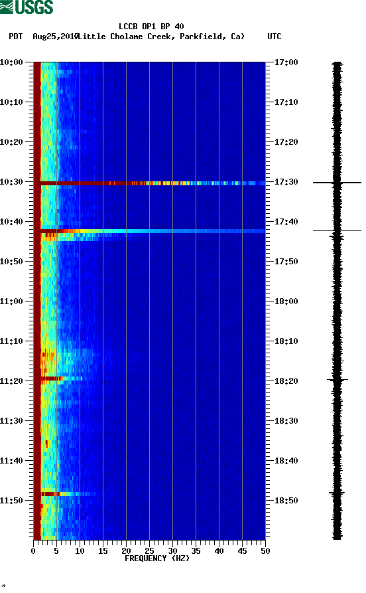Click the '17:50' UTC time label
This screenshot has width=366, height=593.
pyautogui.click(x=286, y=262)
